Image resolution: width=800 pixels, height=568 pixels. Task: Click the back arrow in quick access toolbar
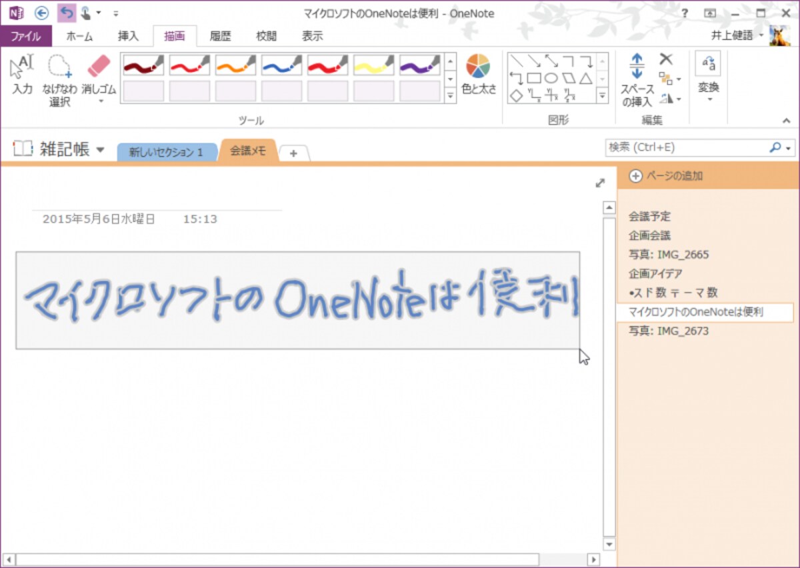(42, 13)
